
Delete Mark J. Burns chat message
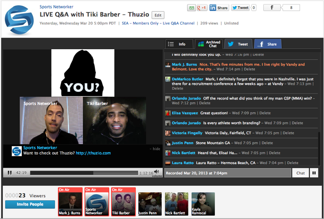[x=250, y=69]
